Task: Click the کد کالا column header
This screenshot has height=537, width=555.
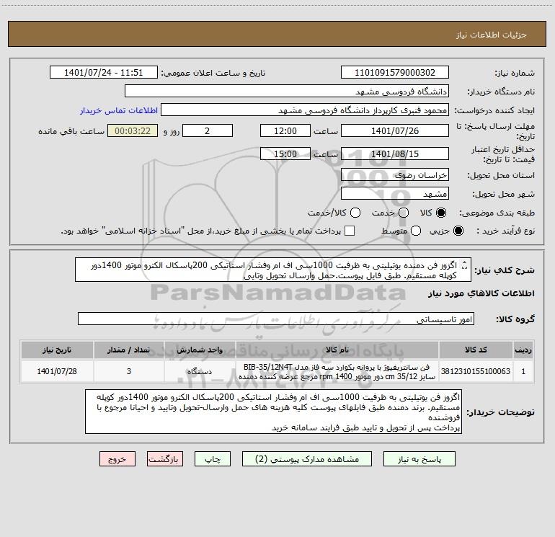Action: pos(476,350)
